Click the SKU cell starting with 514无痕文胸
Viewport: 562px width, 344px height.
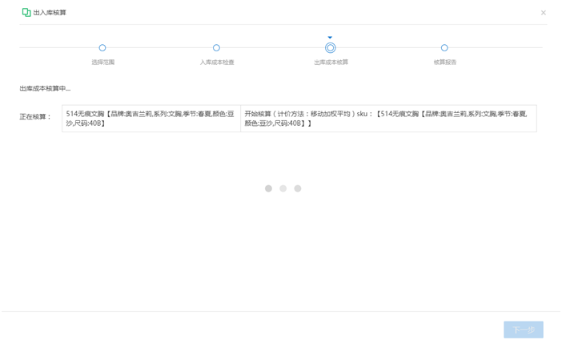pos(151,119)
